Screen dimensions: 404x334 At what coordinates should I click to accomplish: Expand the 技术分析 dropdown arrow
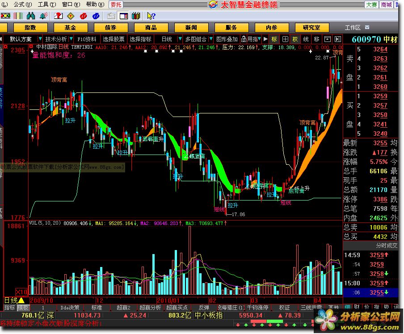(x=71, y=39)
